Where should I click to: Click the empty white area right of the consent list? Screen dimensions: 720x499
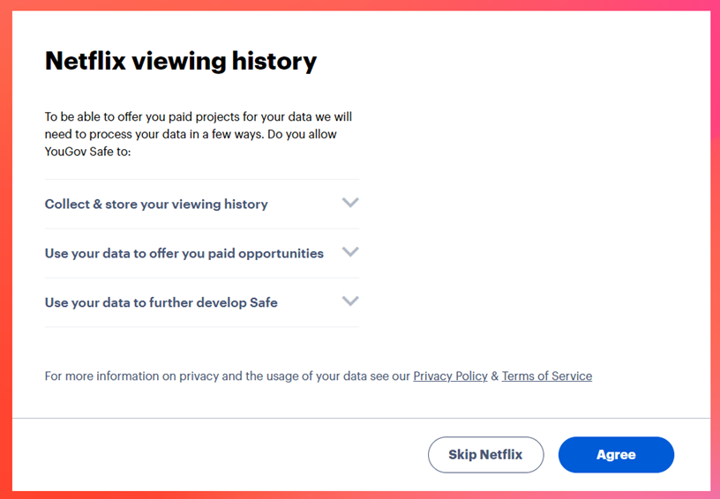point(529,247)
